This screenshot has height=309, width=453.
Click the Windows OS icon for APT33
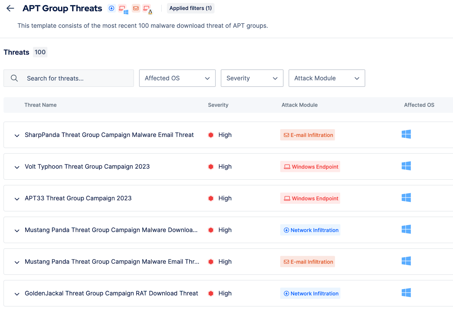[406, 197]
